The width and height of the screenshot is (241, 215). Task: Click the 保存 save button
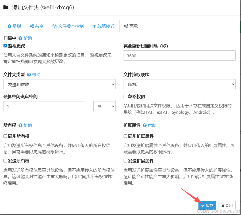tap(207, 205)
